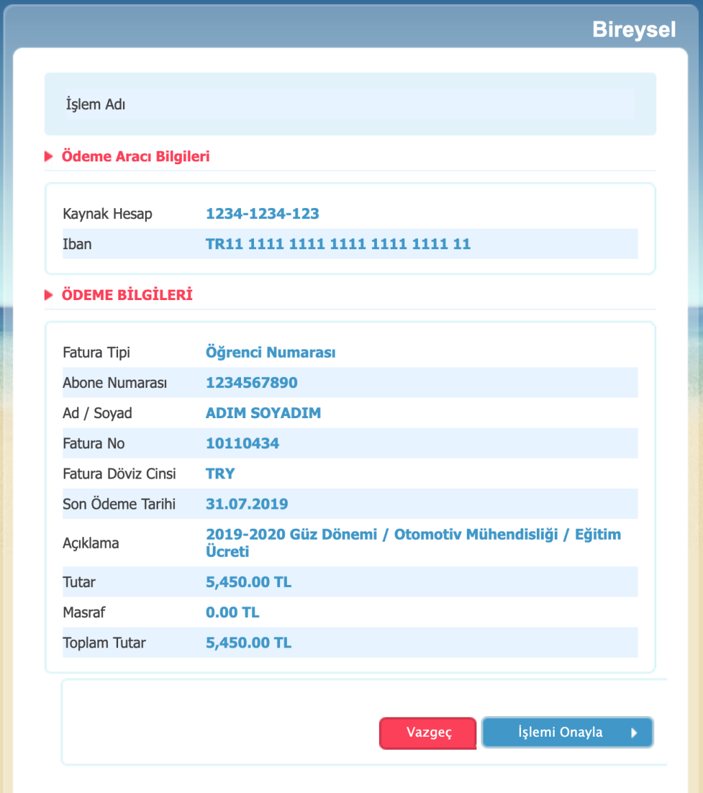
Task: Click red triangle beside Ödeme Aracı Bilgileri
Action: click(49, 157)
